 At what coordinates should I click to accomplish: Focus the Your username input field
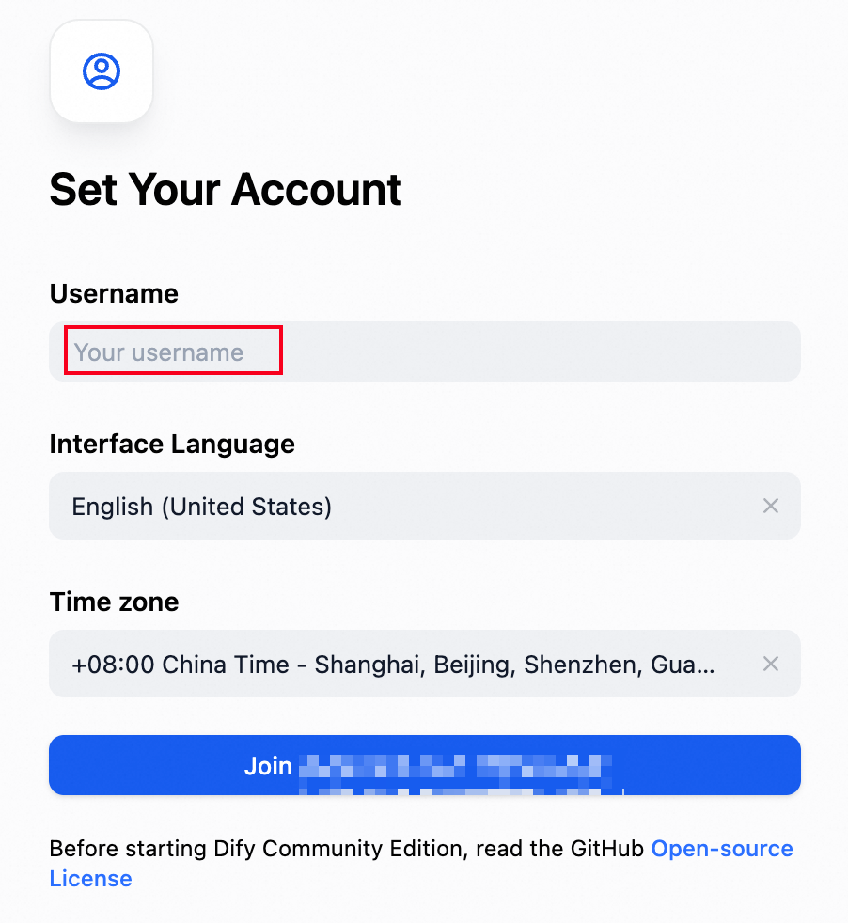point(425,352)
